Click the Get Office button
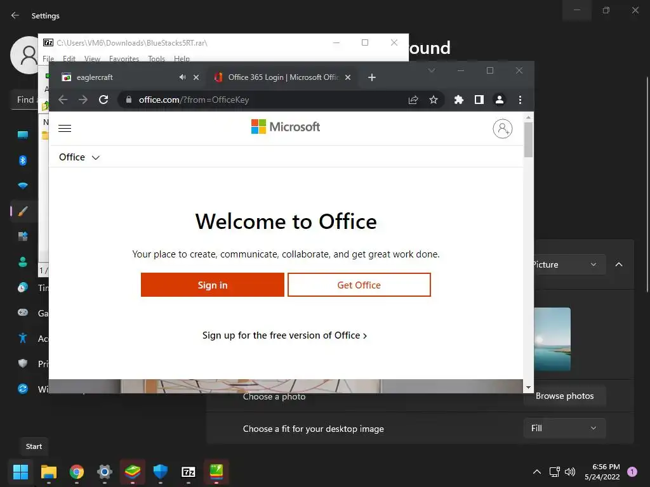Image resolution: width=650 pixels, height=487 pixels. click(359, 285)
